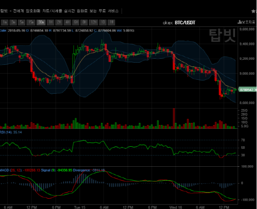257x209 pixels.
Task: Open the 보조지표 indicators menu
Action: pos(246,22)
